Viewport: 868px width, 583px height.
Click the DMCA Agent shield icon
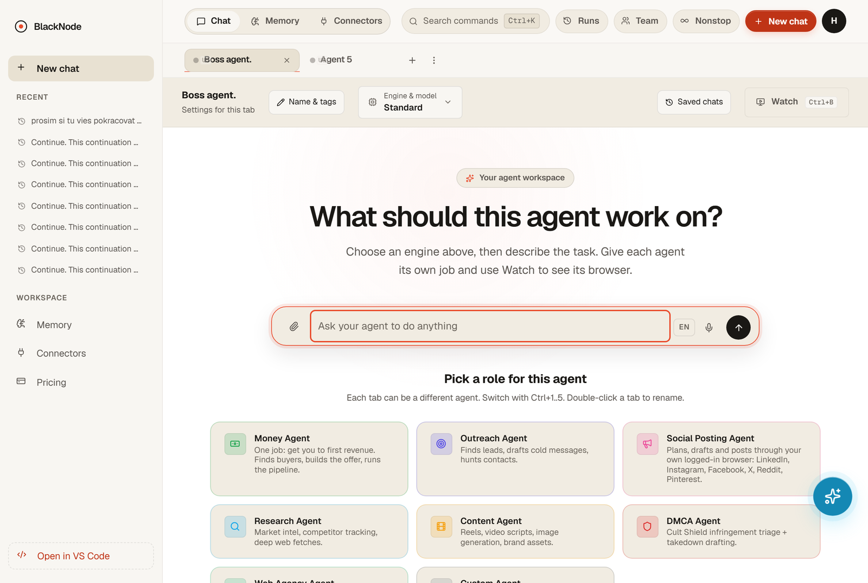pyautogui.click(x=647, y=527)
